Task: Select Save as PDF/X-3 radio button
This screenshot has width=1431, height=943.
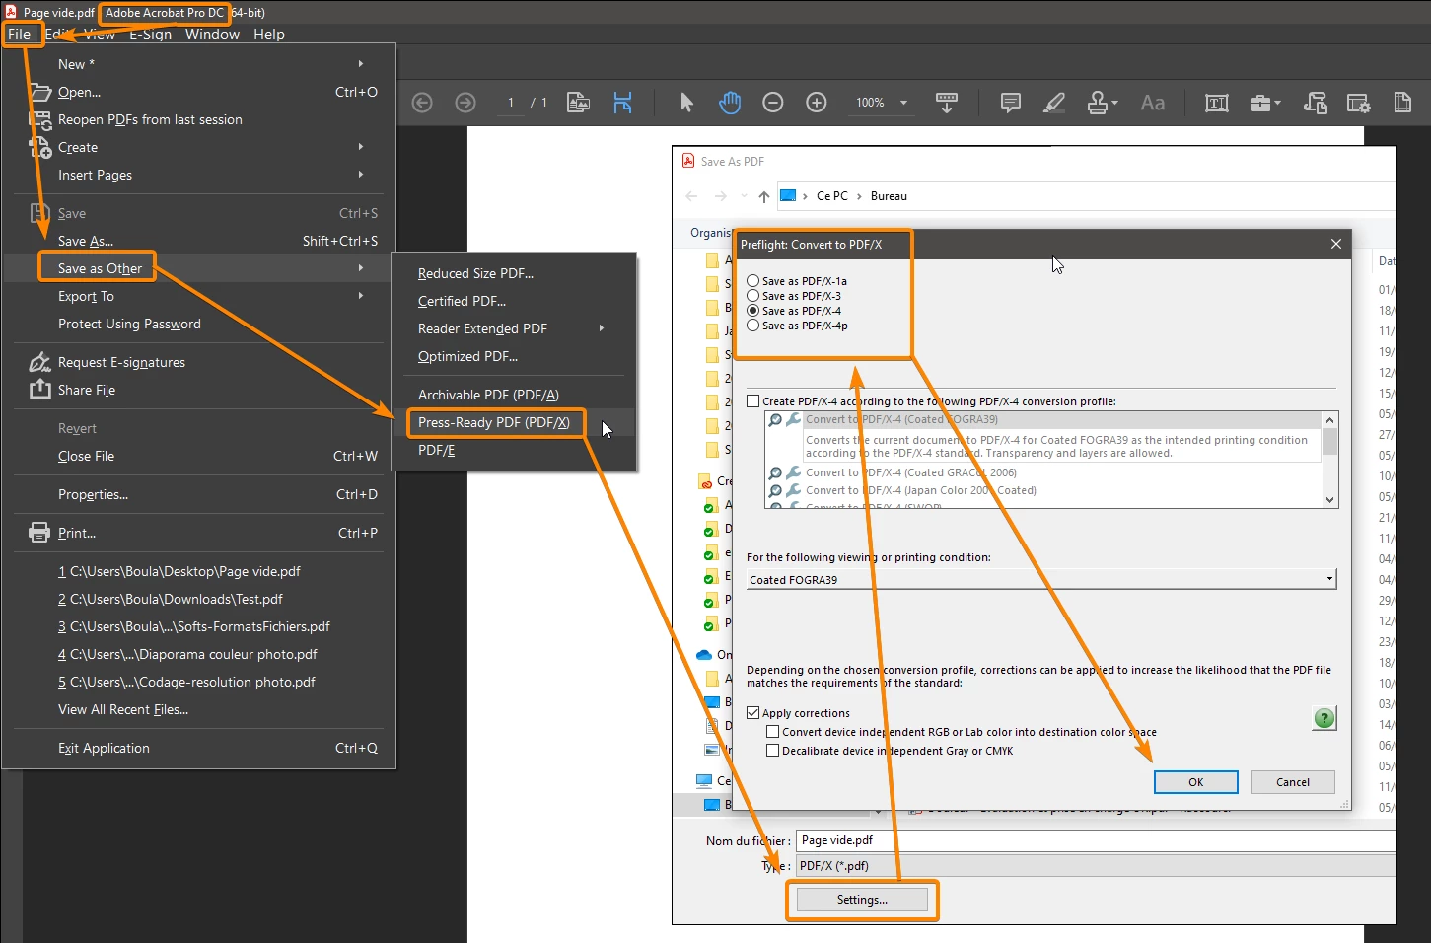Action: pos(753,296)
